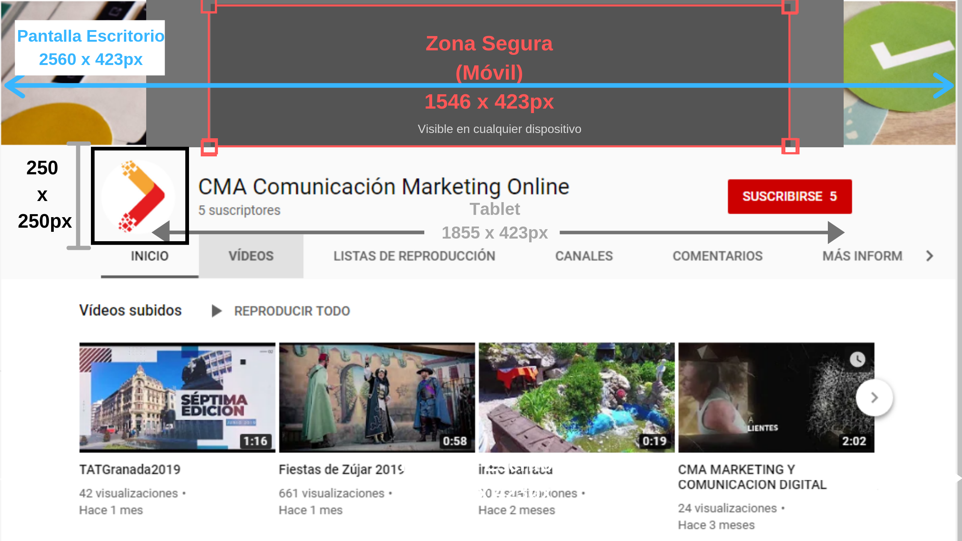
Task: Click the play triangle next to REPRODUCIR TODO
Action: 216,311
